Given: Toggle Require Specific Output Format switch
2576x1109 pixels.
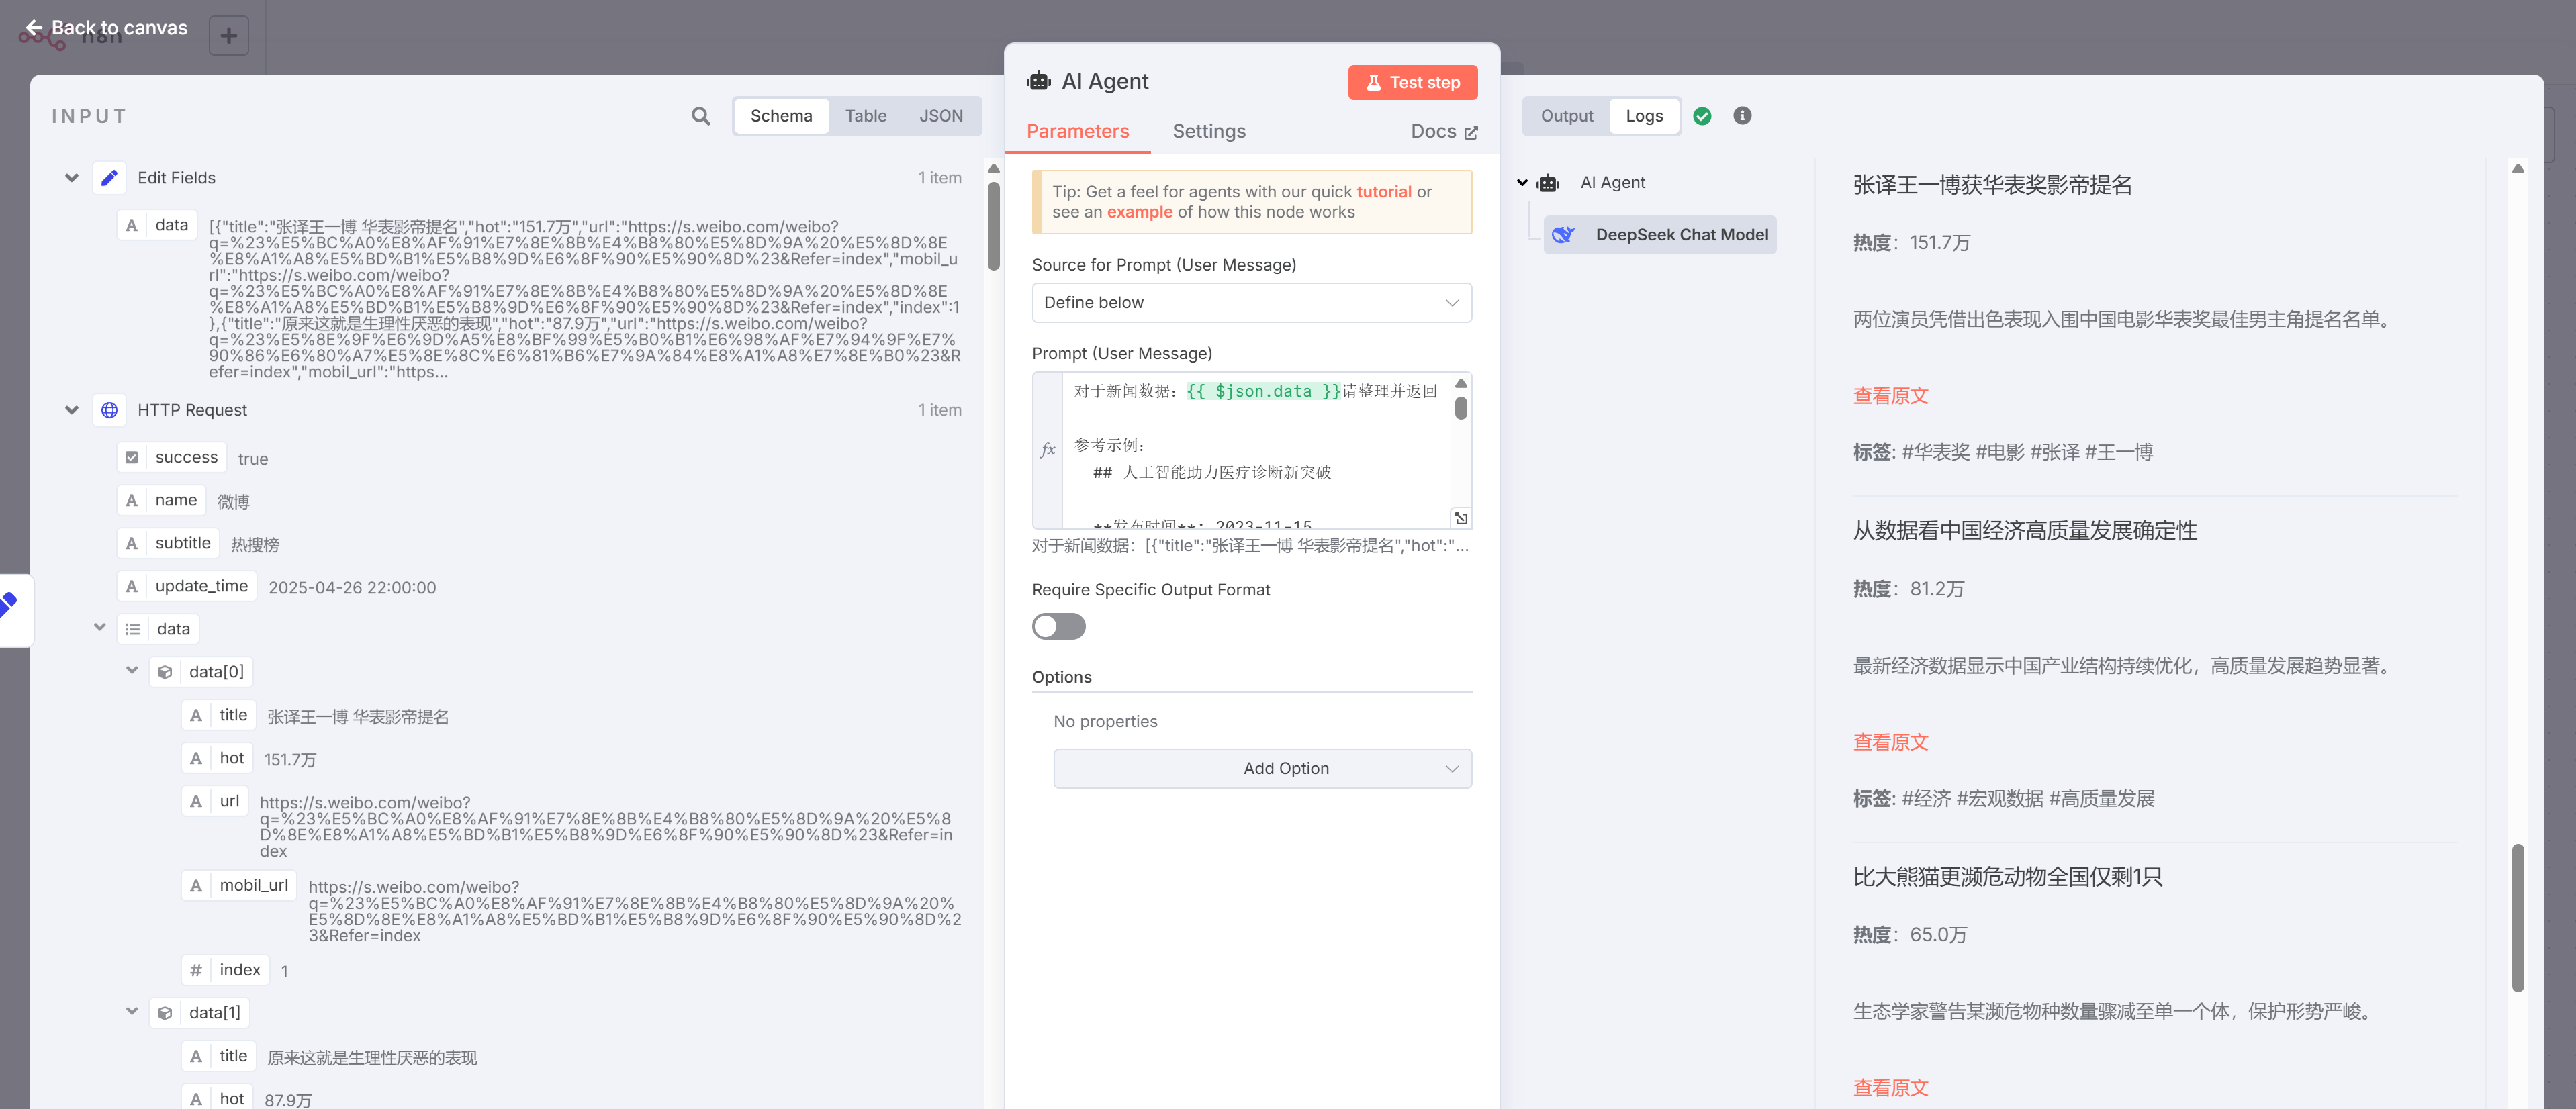Looking at the screenshot, I should (x=1058, y=626).
